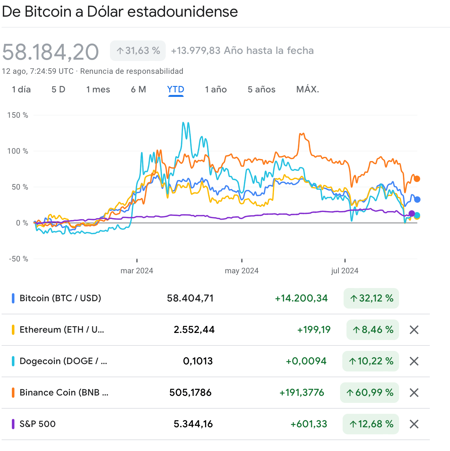450x451 pixels.
Task: Click the cyan Dogecoin color marker
Action: 13,361
